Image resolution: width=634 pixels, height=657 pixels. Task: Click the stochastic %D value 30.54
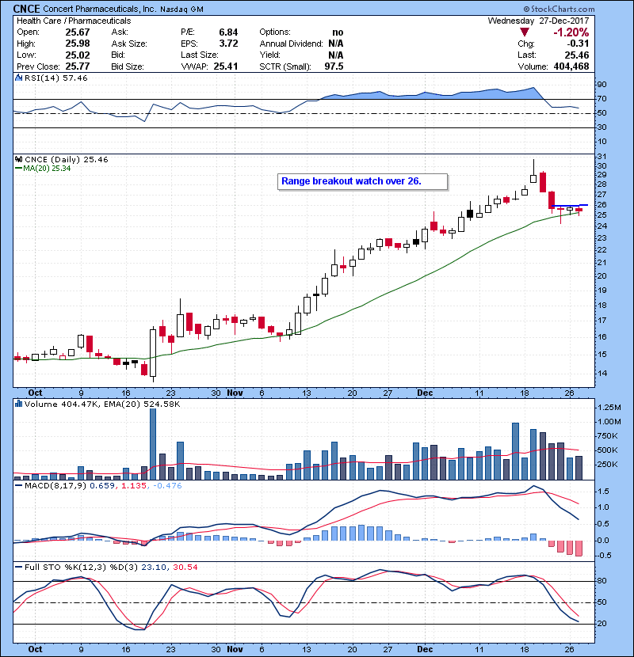[185, 568]
